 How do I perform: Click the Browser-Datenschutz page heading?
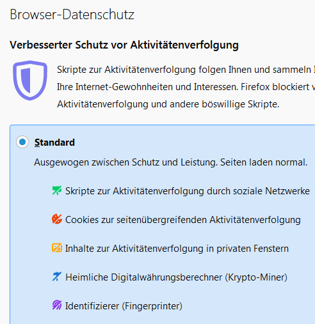click(72, 15)
